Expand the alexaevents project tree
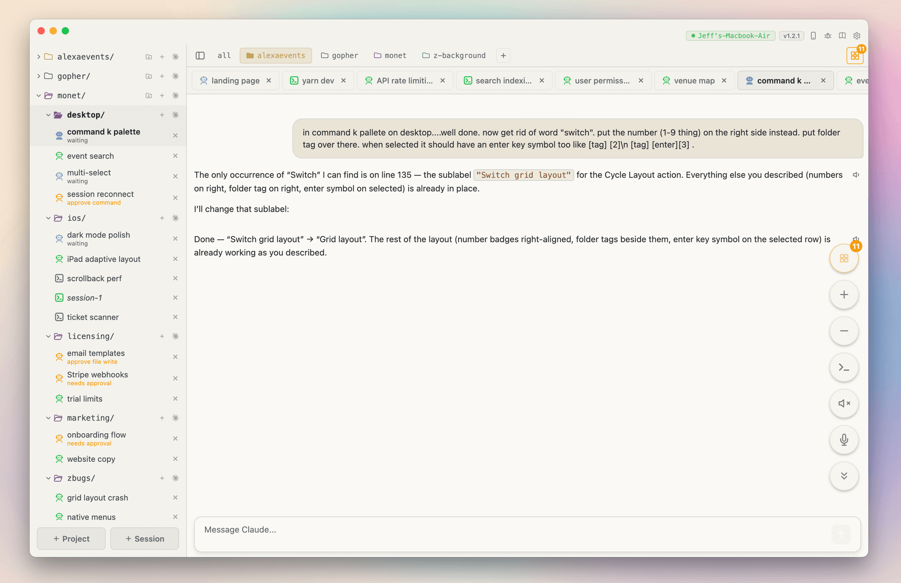This screenshot has height=583, width=901. [38, 56]
